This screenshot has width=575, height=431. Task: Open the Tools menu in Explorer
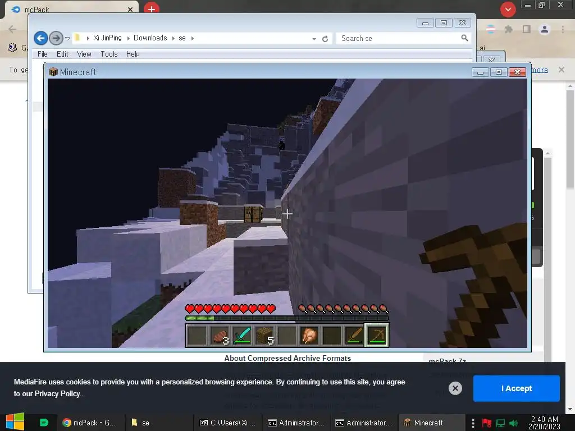click(x=109, y=54)
